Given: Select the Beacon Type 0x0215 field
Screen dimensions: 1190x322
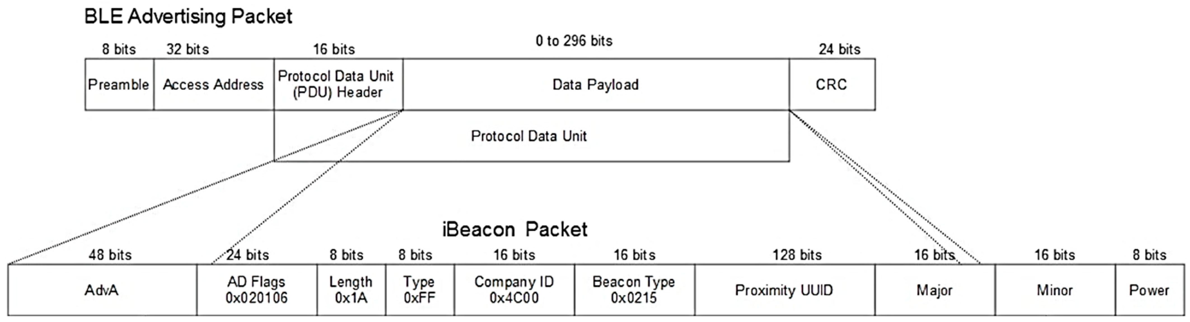Looking at the screenshot, I should point(634,290).
